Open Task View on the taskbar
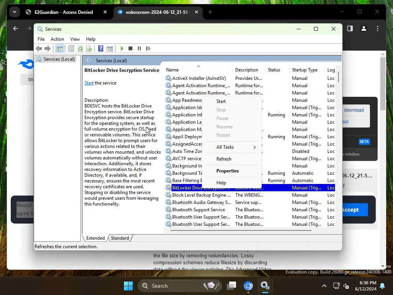 231,286
